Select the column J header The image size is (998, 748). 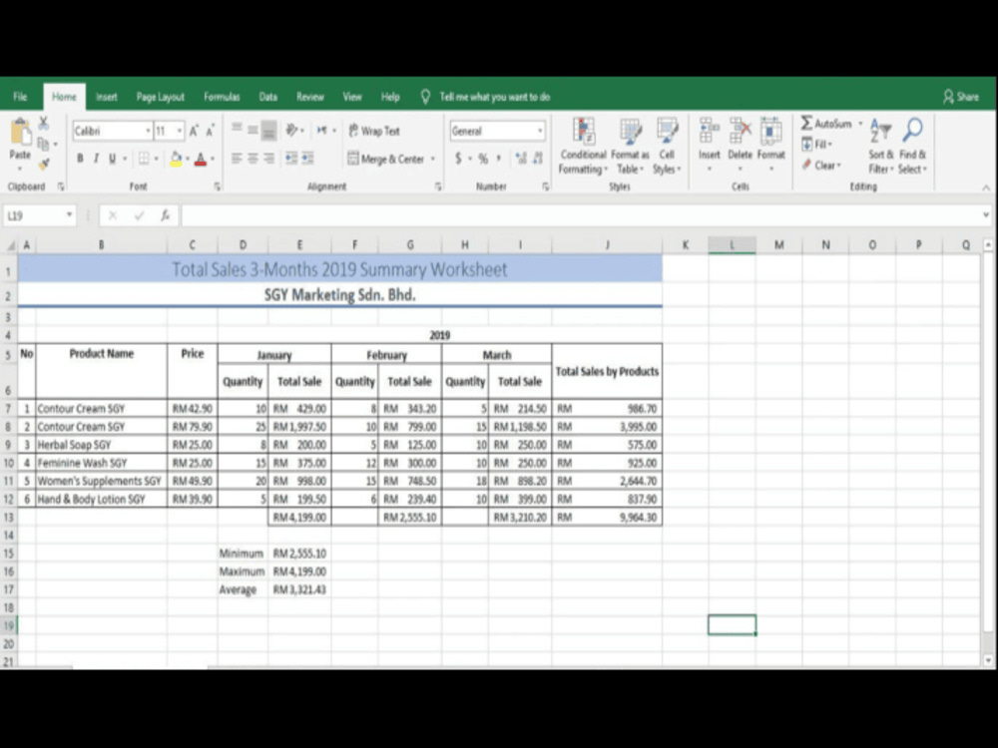point(607,245)
